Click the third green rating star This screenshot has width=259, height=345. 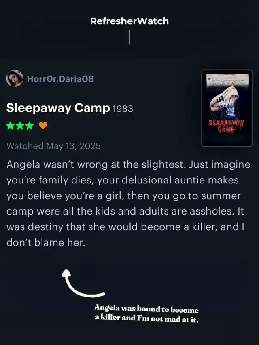click(x=30, y=126)
